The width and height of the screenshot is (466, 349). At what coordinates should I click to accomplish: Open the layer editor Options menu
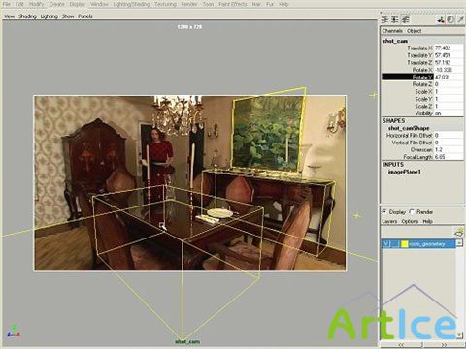(x=410, y=221)
